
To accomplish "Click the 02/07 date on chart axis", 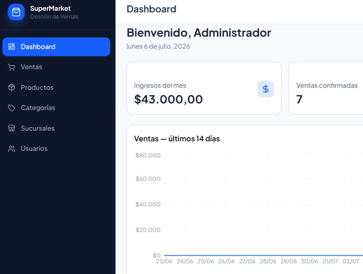I will coord(351,261).
